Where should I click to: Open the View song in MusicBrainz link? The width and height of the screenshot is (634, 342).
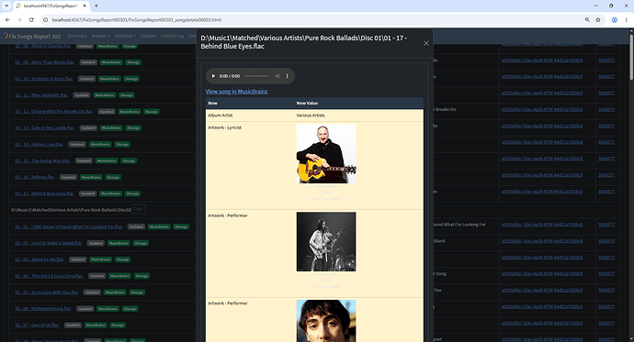(x=236, y=92)
